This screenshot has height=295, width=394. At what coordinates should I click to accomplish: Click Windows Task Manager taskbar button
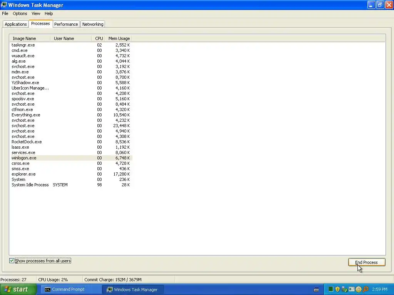pyautogui.click(x=134, y=290)
